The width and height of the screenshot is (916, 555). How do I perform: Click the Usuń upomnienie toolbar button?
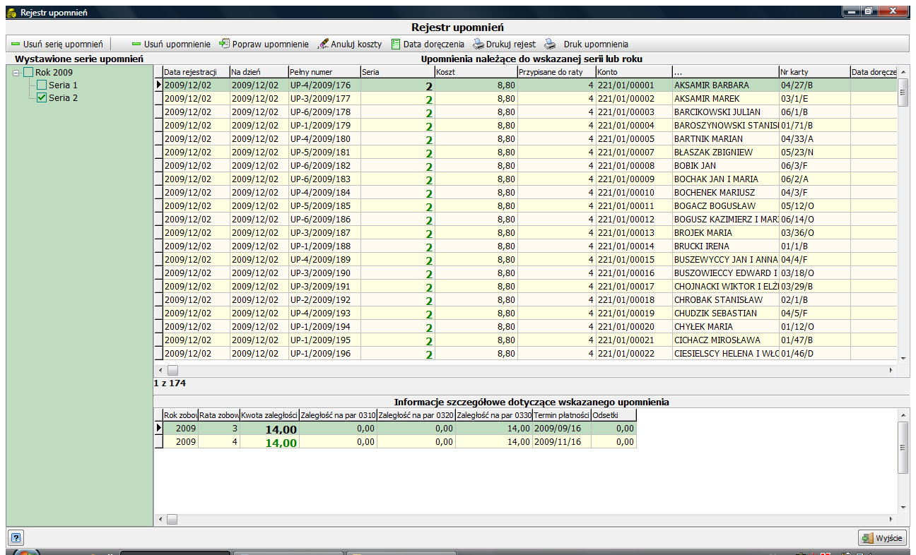171,44
